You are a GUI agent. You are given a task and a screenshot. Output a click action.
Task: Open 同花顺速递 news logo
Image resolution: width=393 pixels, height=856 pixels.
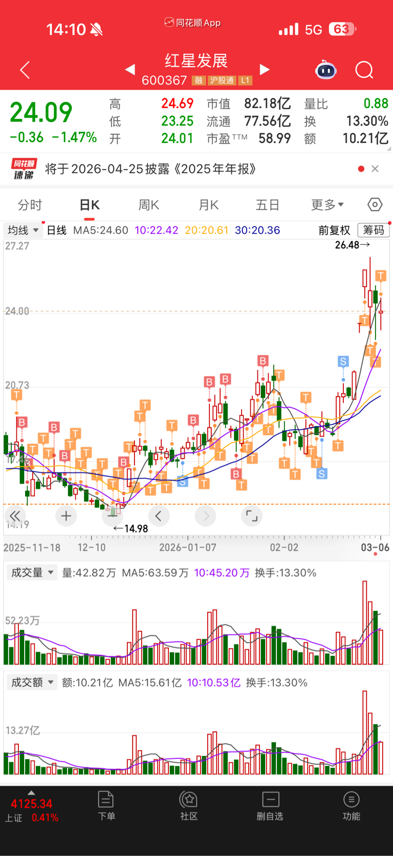[x=24, y=169]
